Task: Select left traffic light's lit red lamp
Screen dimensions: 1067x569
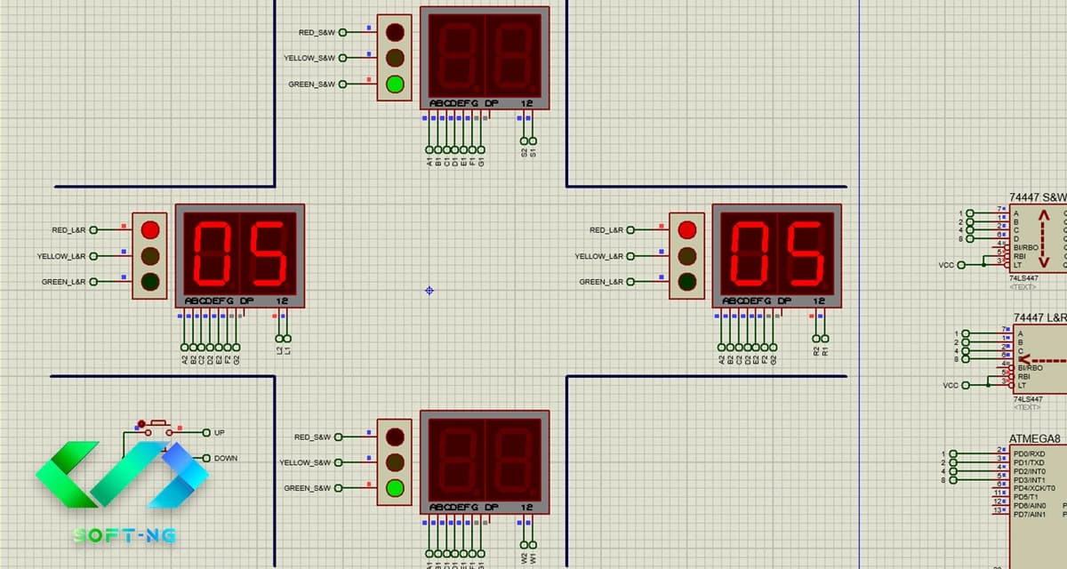Action: click(149, 230)
